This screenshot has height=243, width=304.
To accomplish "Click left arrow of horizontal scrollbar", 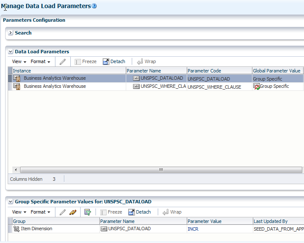I will click(16, 170).
